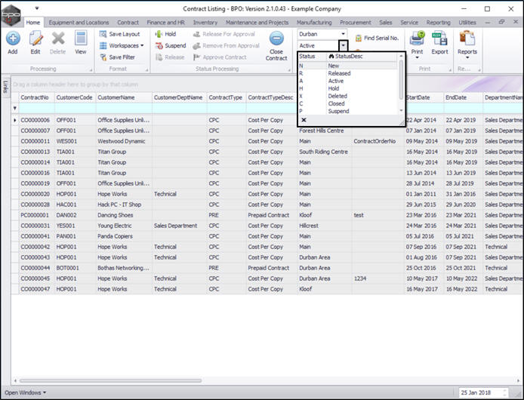Viewport: 524px width, 400px height.
Task: Expand the Processing group dialog launcher
Action: pyautogui.click(x=91, y=70)
